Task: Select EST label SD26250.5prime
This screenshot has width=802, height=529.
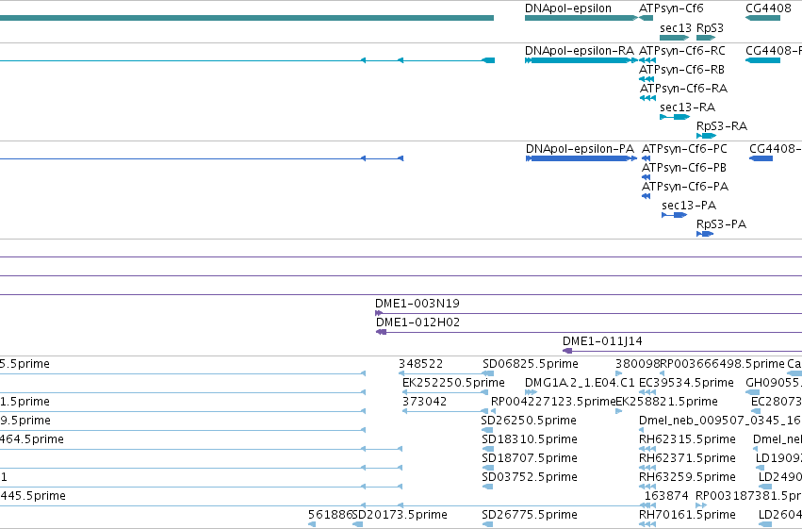Action: pos(529,421)
